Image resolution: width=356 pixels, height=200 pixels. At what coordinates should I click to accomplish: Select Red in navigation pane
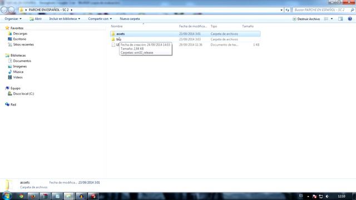click(13, 104)
